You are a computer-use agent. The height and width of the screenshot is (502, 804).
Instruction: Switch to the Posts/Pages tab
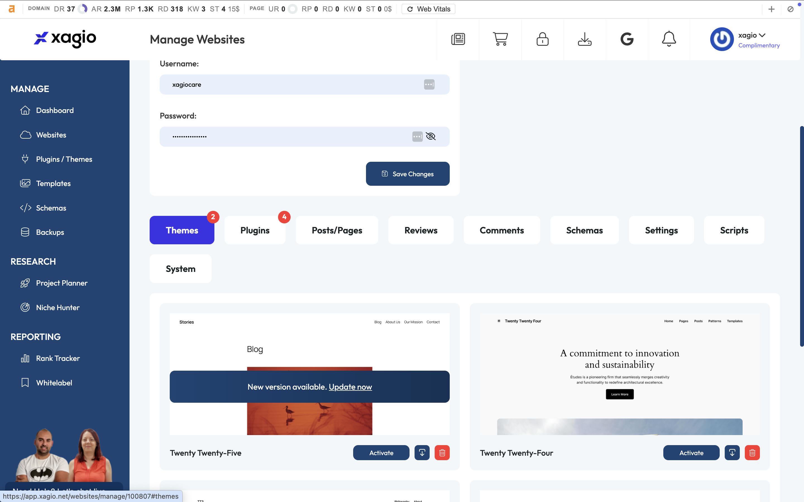[337, 230]
